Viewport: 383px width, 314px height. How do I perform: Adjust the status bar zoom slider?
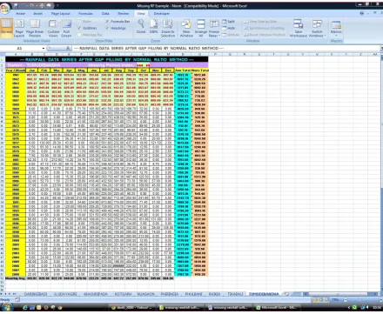[x=360, y=300]
